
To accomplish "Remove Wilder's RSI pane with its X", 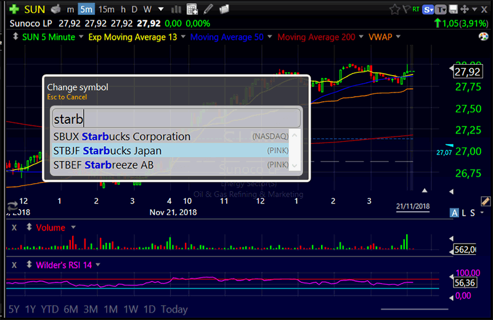I will pos(14,265).
